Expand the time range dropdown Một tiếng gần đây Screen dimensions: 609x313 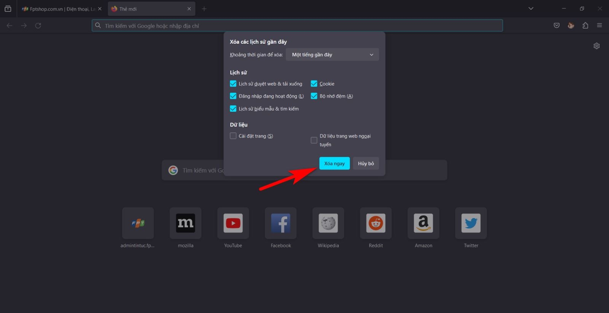pos(332,55)
